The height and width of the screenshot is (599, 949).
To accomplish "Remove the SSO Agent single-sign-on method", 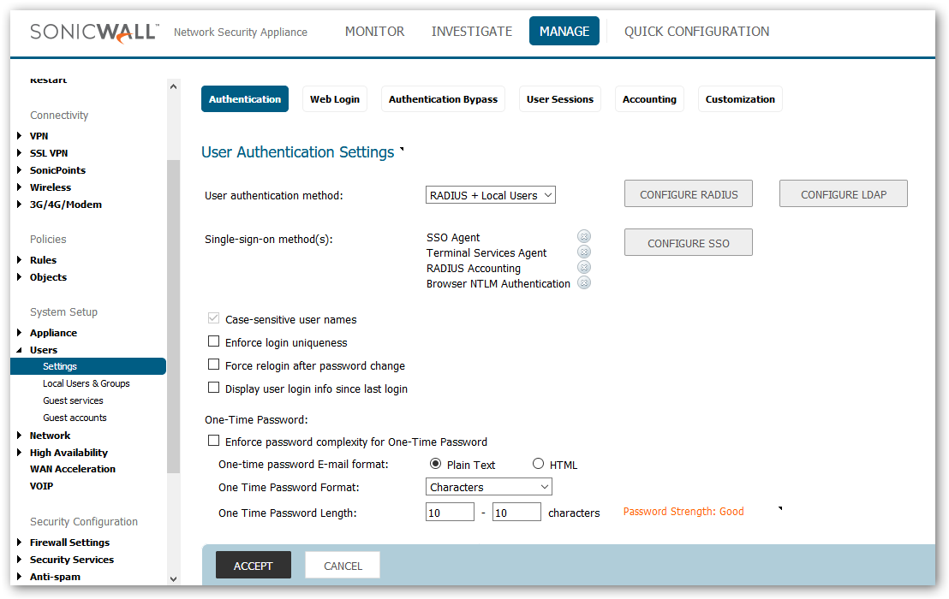I will click(584, 236).
